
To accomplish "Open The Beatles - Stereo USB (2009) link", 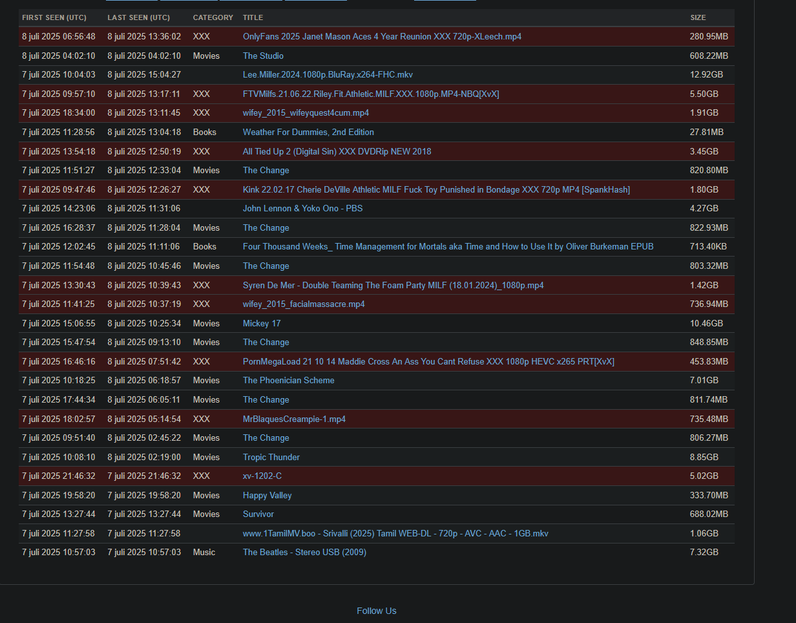I will [304, 553].
